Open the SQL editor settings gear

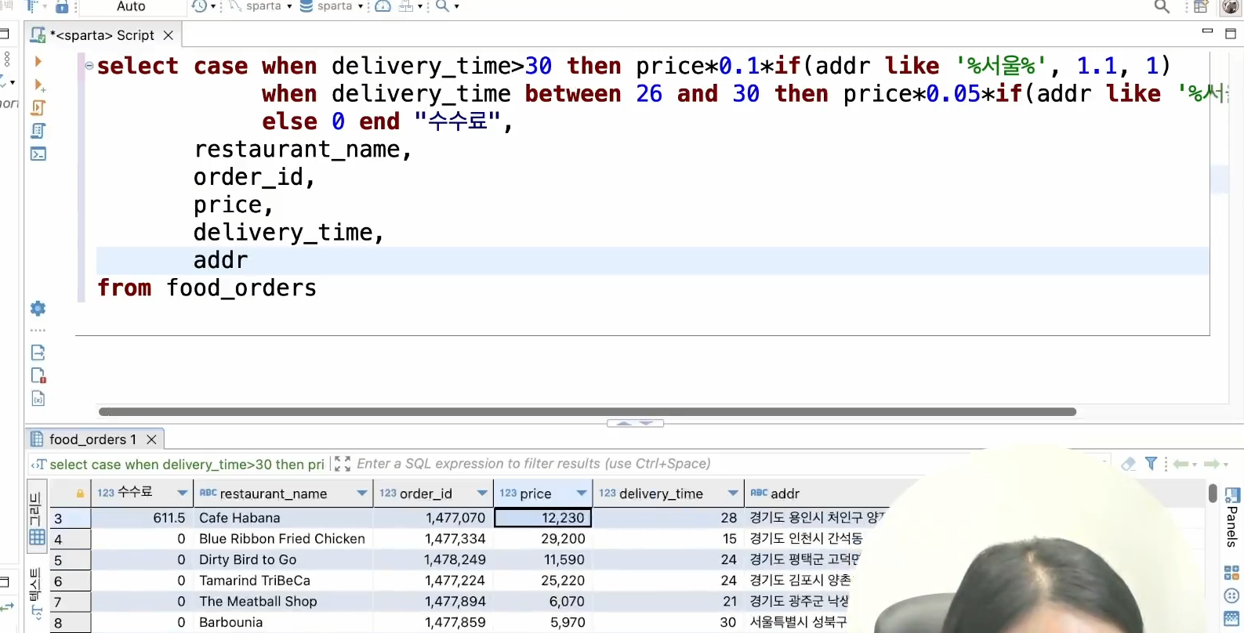click(38, 309)
